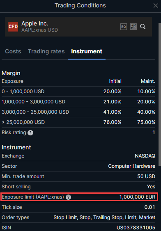The width and height of the screenshot is (161, 231).
Task: Click the ISIN value US0378331005
Action: point(136,228)
